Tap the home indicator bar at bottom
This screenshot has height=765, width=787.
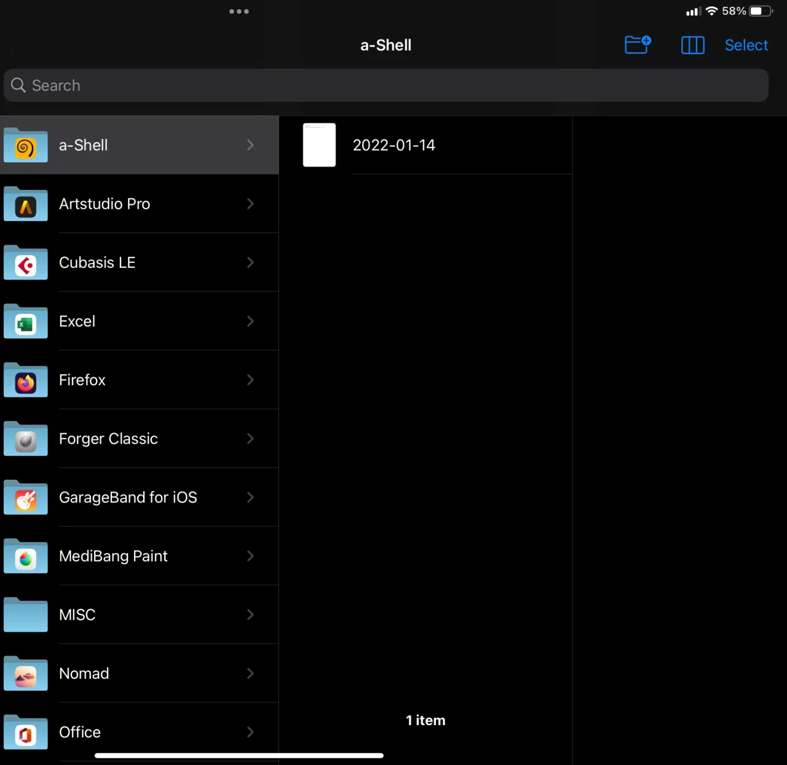click(x=239, y=755)
